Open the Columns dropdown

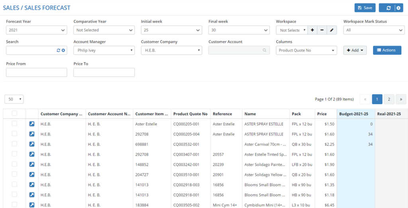coord(306,50)
